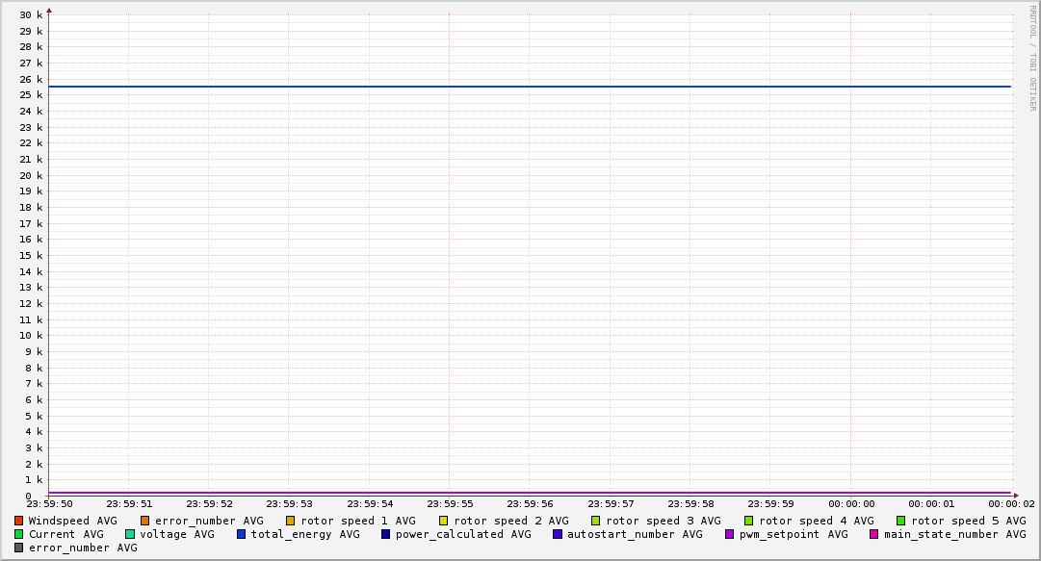Screen dimensions: 1041x561
Task: Click the 30 k y-axis label
Action: 31,15
